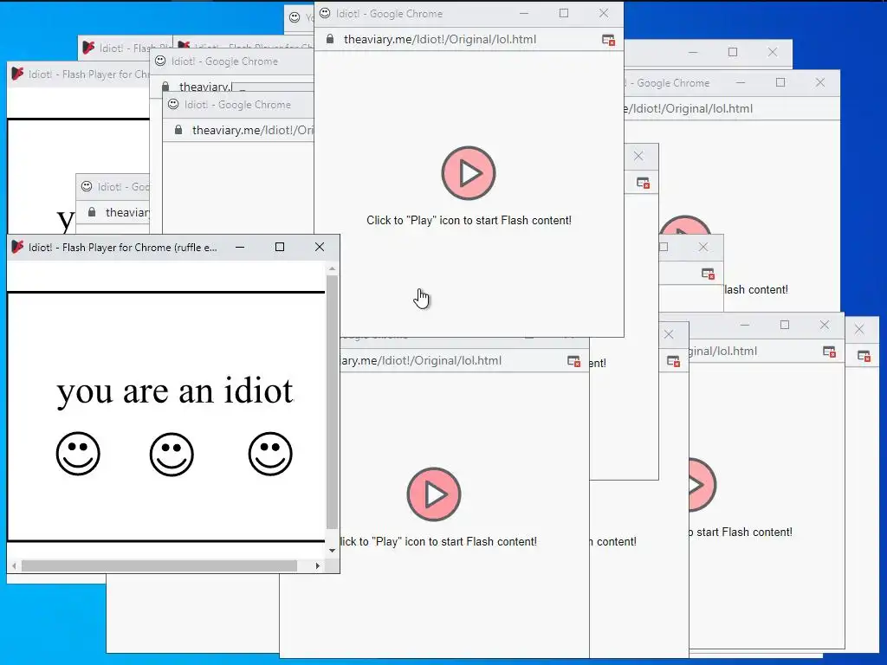Click Ruffle logo in background "Idiot! - Flash Player for Chr" window
The image size is (887, 665).
(x=17, y=74)
